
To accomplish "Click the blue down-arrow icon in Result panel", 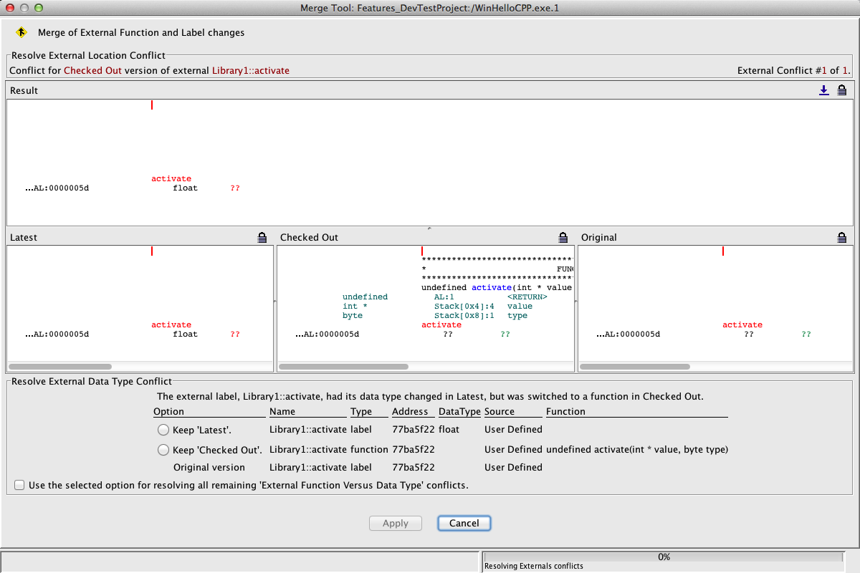I will point(824,90).
